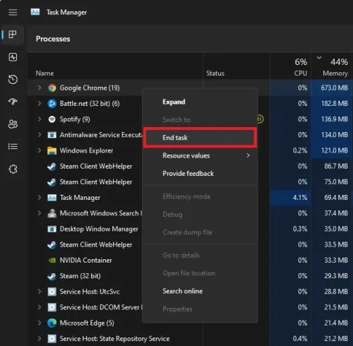
Task: Expand the Battle.net (32 bit) process group
Action: (x=40, y=103)
